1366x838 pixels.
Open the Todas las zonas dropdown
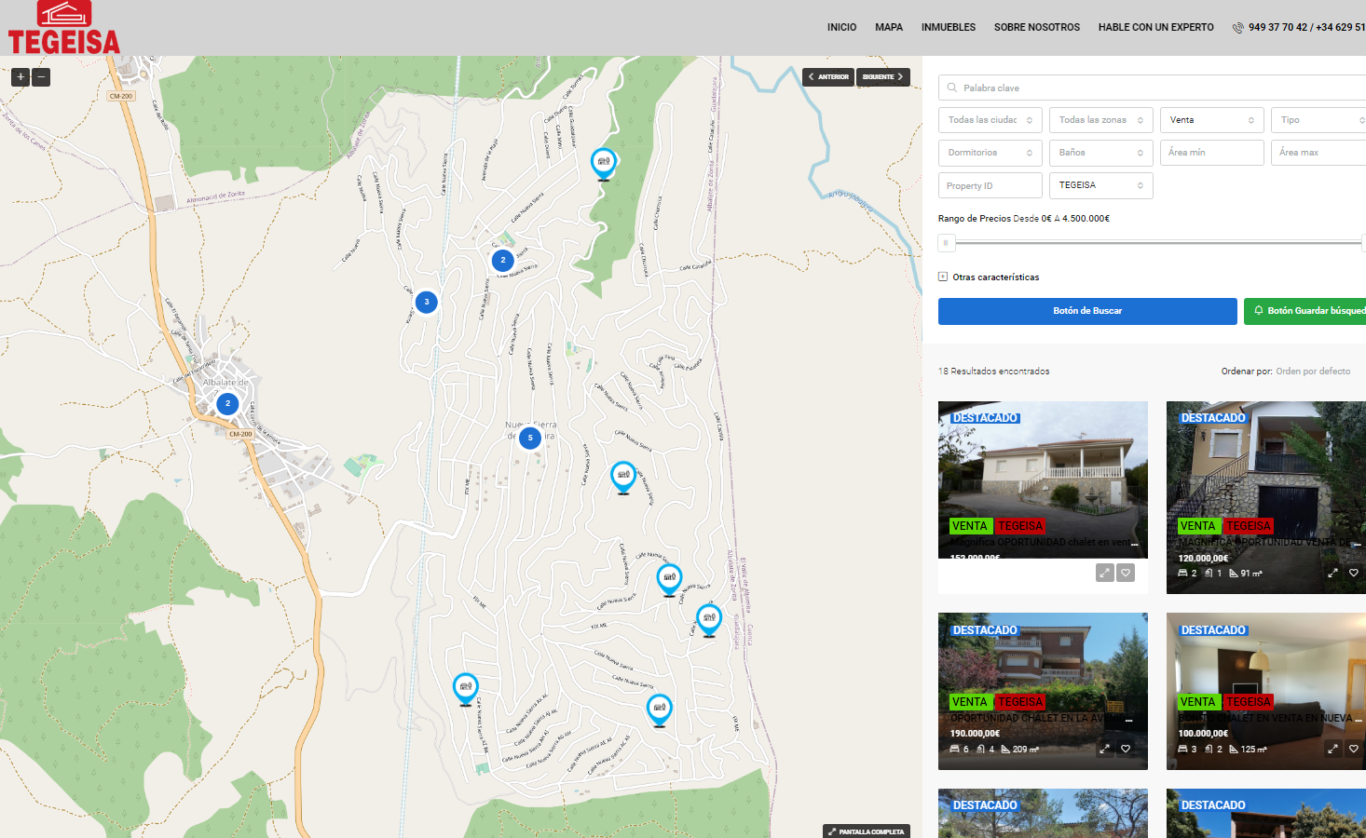(1101, 120)
